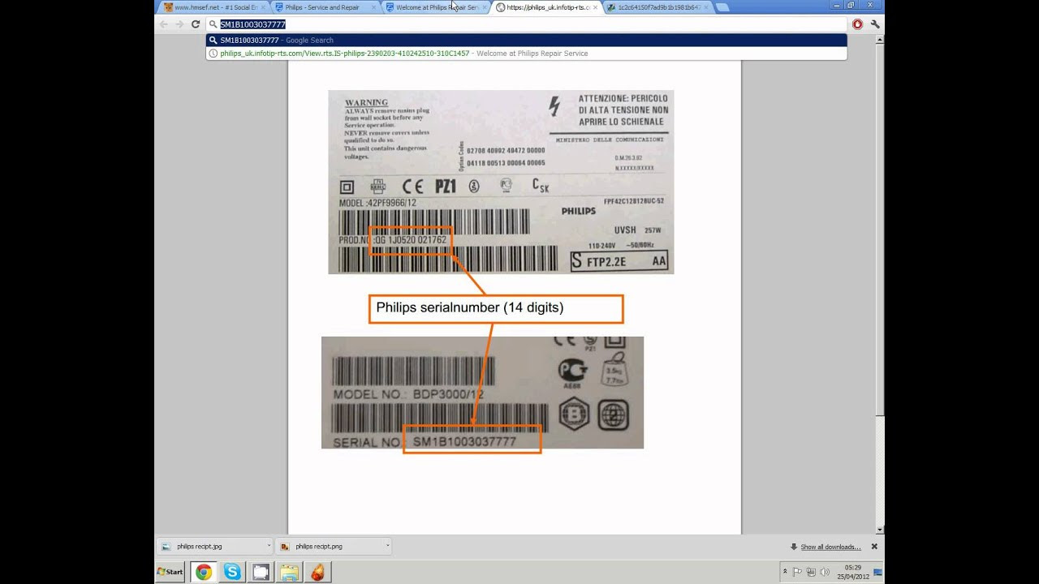Close the 1c2c64150f7ad9b1b tab
Viewport: 1039px width, 584px height.
tap(705, 7)
